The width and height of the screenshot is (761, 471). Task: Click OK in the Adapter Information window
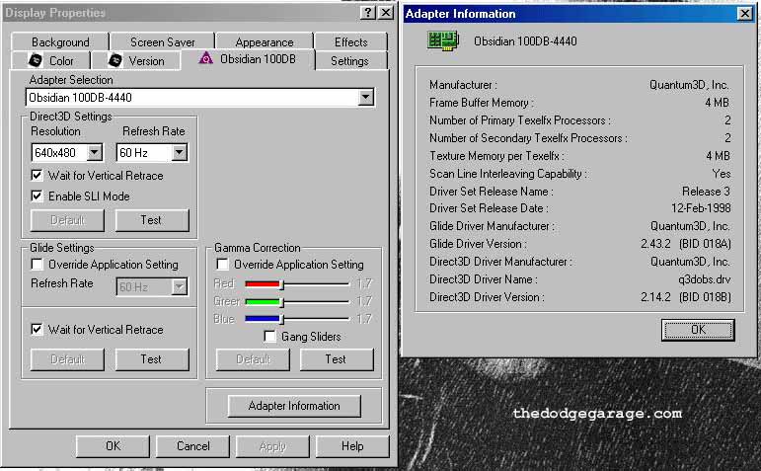(698, 330)
